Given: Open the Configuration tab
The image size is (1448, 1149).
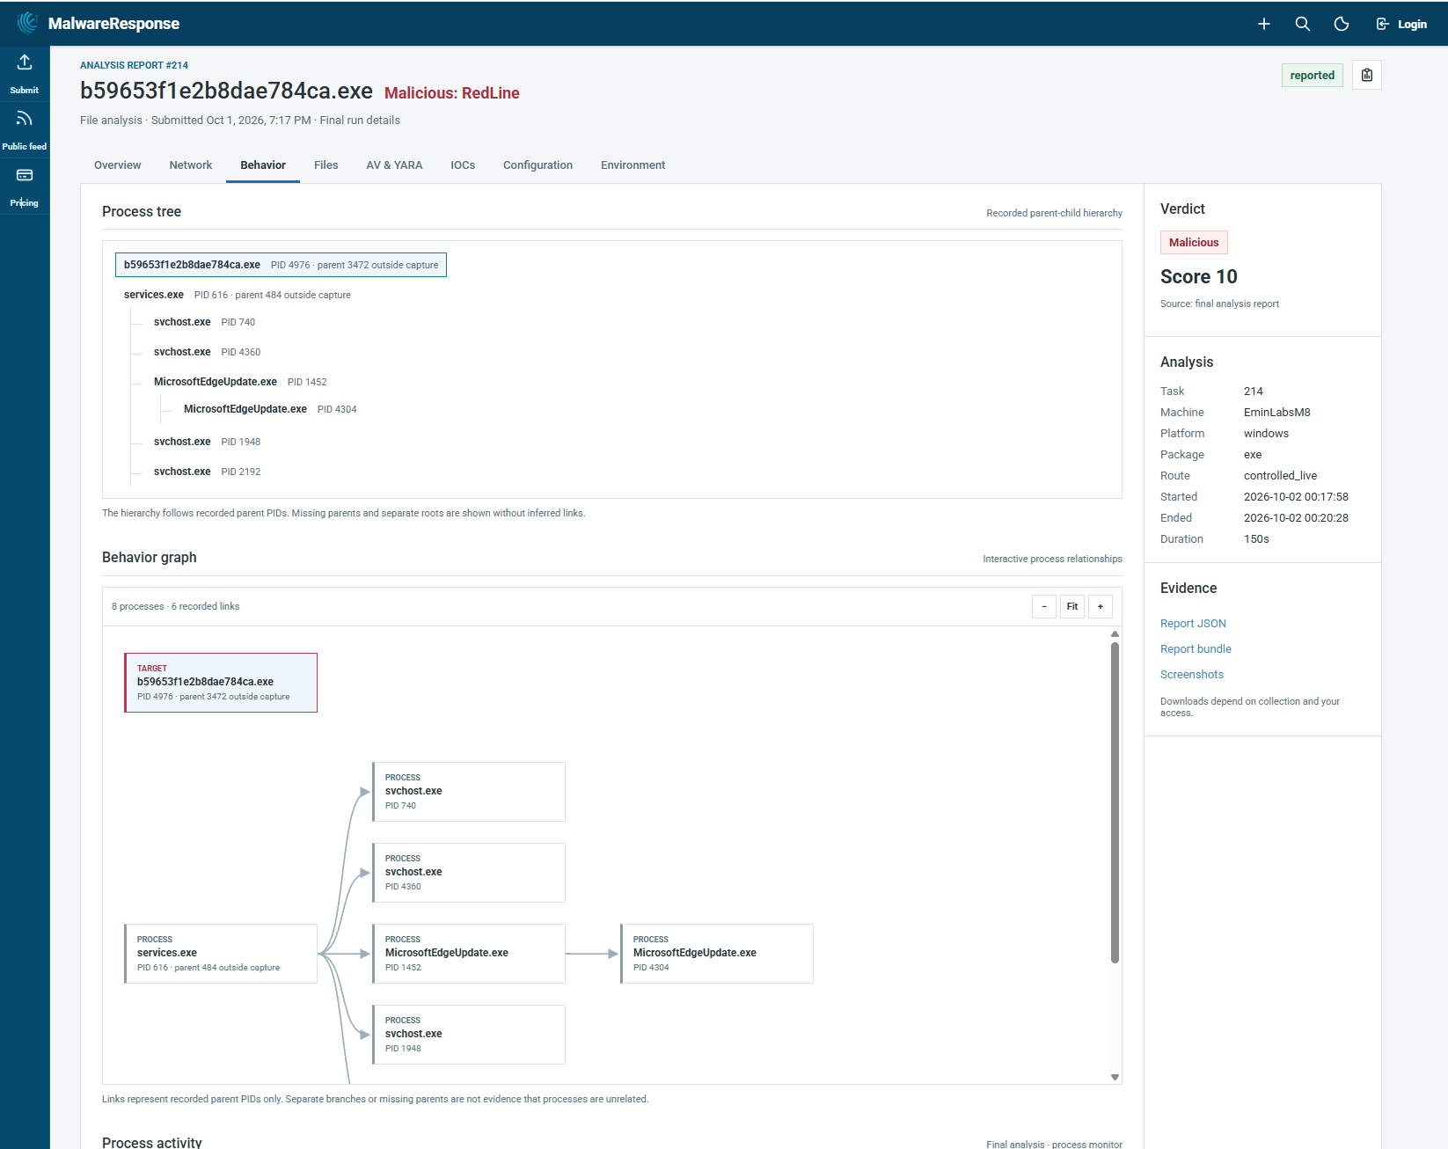Looking at the screenshot, I should [538, 165].
